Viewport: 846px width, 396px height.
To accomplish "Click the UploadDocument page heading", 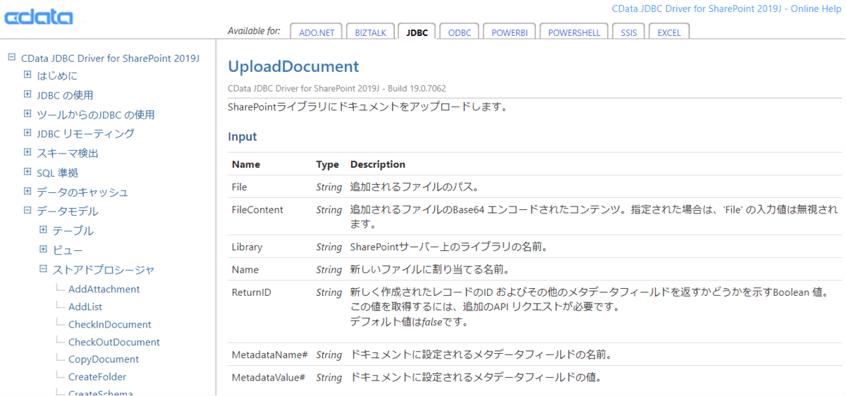I will tap(293, 67).
